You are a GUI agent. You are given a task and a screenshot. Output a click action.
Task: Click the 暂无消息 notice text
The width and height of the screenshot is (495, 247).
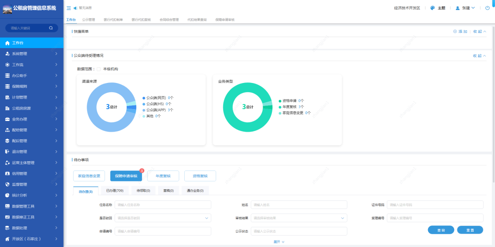[85, 8]
